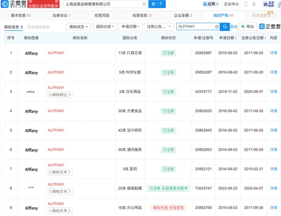Click ALFFANY name in row 4
Screen dimensions: 281x216
click(x=56, y=111)
